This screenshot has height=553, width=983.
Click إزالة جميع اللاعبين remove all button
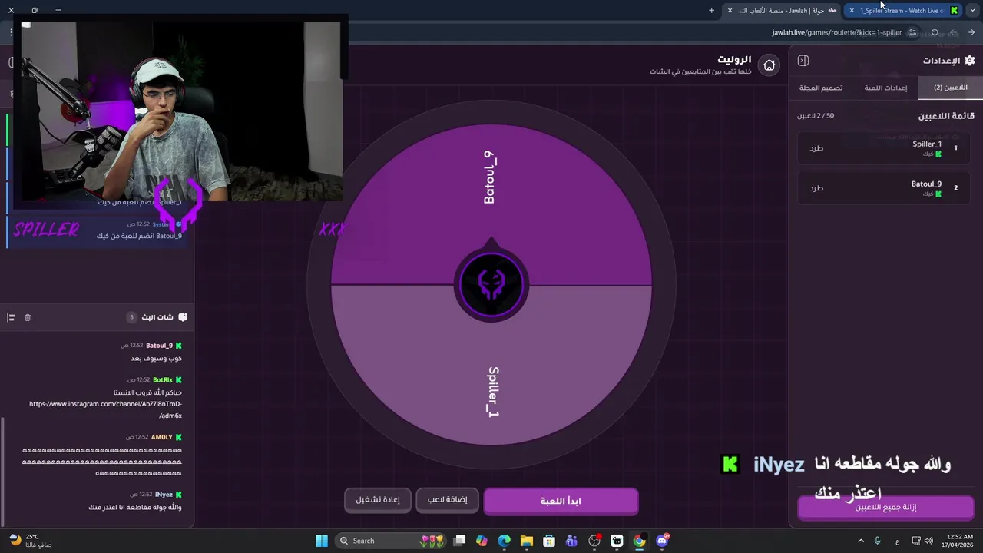(885, 508)
